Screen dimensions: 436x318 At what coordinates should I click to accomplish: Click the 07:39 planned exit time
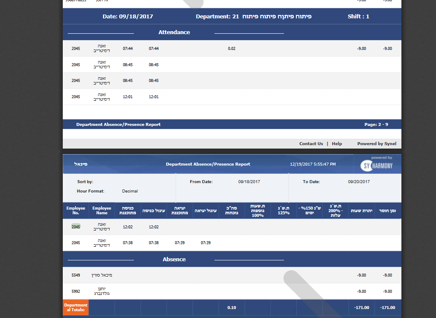180,243
